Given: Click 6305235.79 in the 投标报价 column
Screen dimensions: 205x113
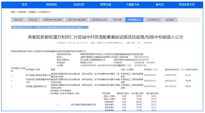Looking at the screenshot, I should point(150,75).
